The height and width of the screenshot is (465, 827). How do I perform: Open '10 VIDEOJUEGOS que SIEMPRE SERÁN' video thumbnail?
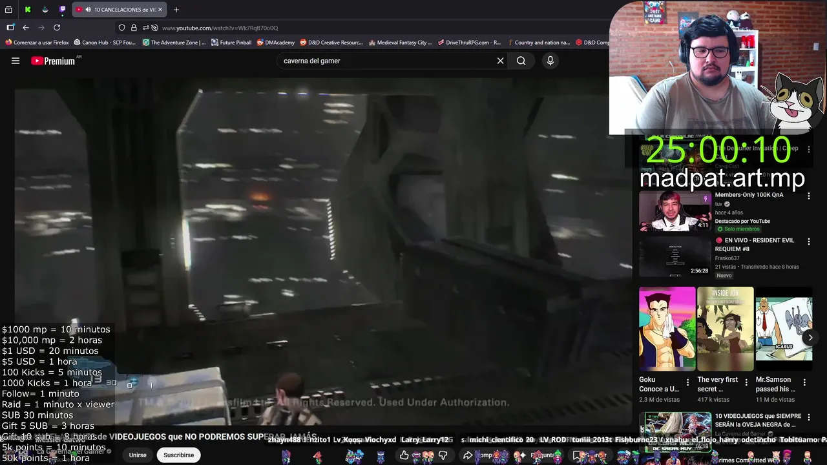[675, 431]
